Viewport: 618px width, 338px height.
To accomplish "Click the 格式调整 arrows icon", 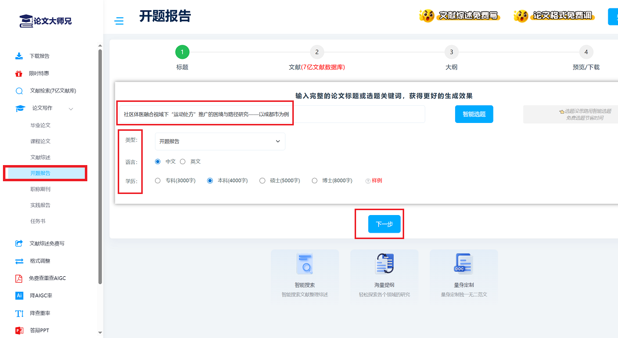I will coord(19,261).
